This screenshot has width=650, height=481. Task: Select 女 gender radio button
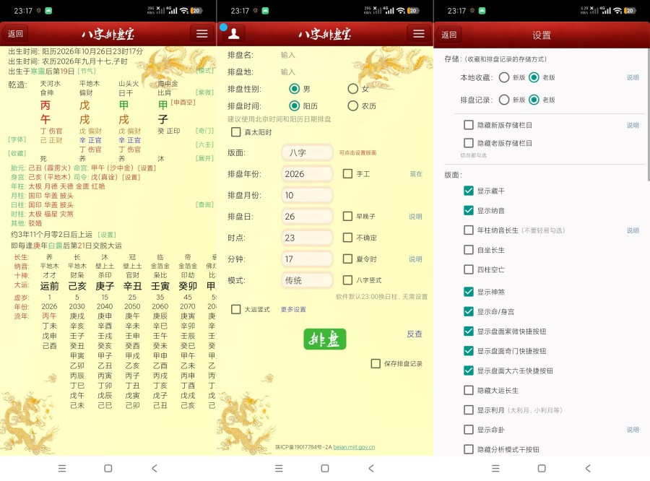click(x=352, y=89)
